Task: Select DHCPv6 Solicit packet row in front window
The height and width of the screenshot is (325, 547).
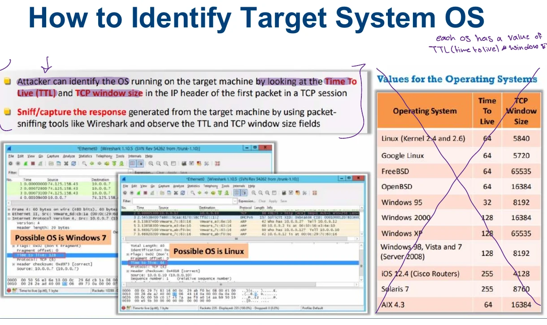Action: pos(240,217)
